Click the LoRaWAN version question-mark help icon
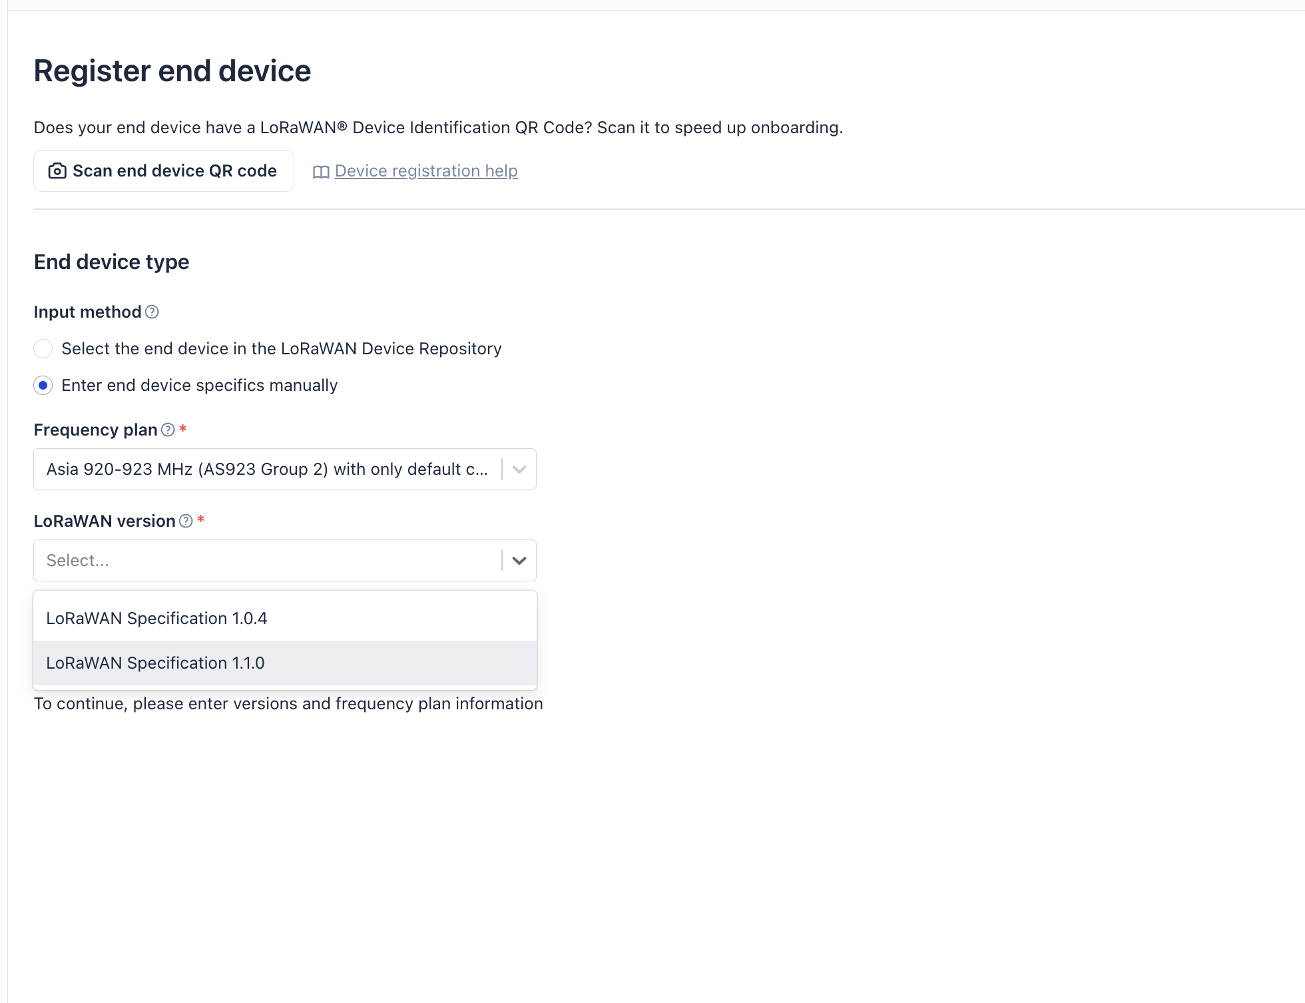This screenshot has width=1305, height=1003. (186, 521)
